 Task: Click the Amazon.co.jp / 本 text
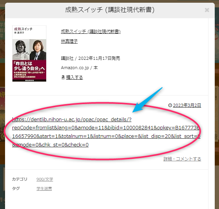79,68
